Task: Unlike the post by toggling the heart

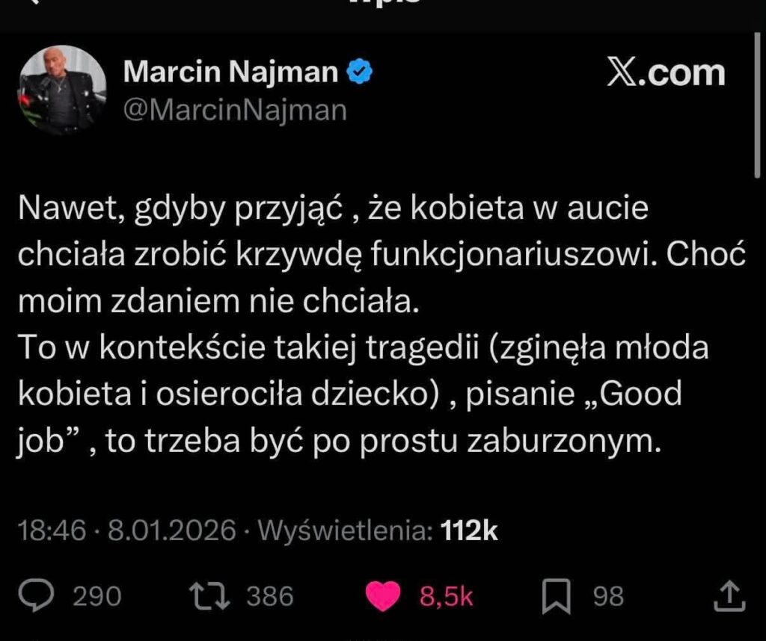Action: tap(382, 593)
